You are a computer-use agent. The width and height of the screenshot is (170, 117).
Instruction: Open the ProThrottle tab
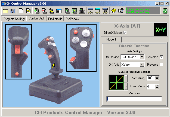[55, 19]
